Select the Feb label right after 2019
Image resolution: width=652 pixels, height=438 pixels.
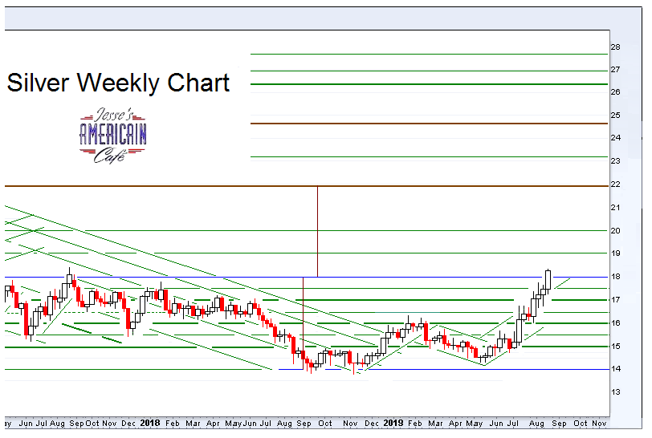[x=415, y=424]
